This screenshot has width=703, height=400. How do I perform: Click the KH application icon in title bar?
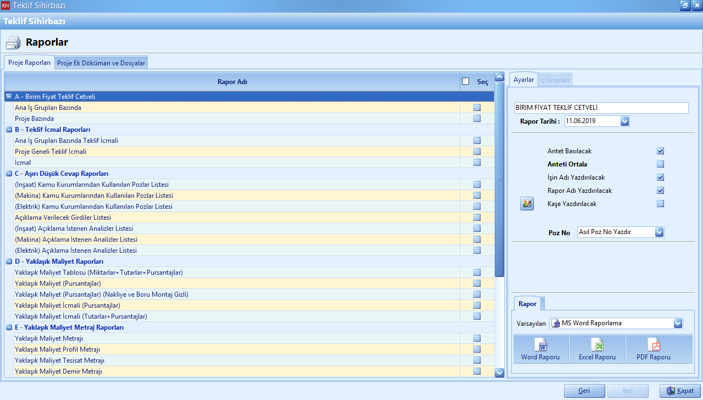pyautogui.click(x=5, y=5)
